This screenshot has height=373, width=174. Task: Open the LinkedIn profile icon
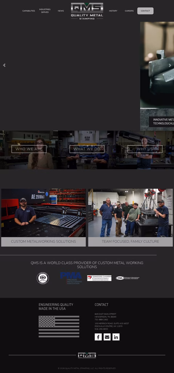click(116, 337)
